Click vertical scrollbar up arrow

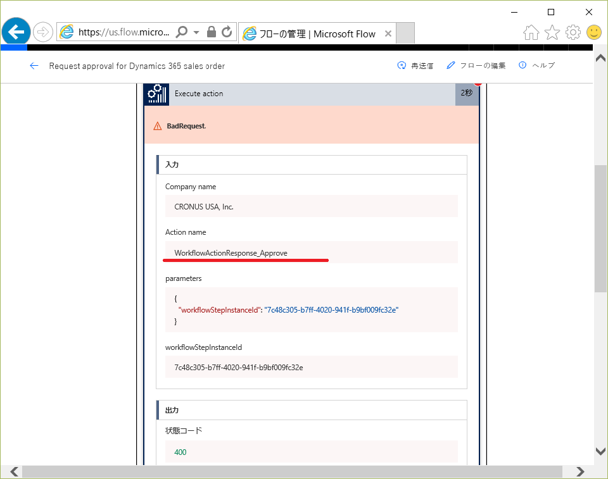point(600,58)
